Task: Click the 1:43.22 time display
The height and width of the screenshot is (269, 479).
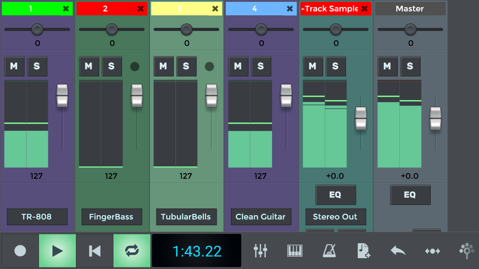Action: tap(196, 251)
